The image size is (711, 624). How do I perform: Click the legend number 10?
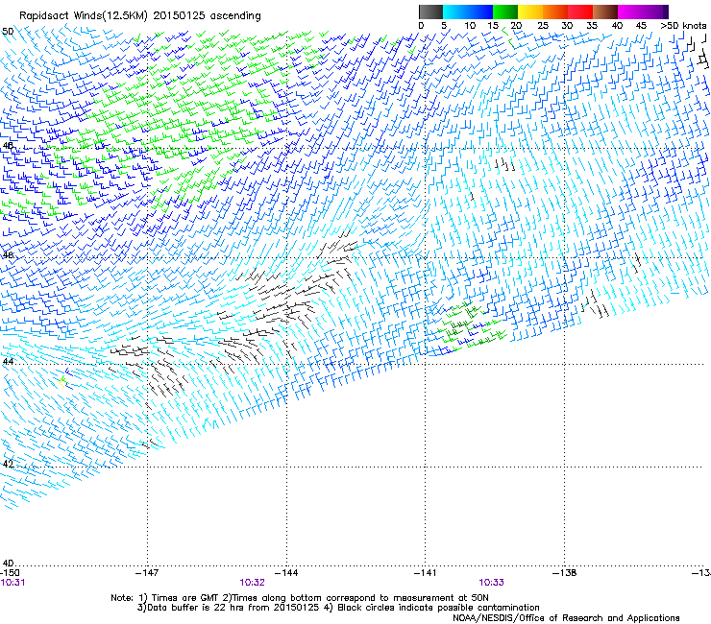(470, 26)
